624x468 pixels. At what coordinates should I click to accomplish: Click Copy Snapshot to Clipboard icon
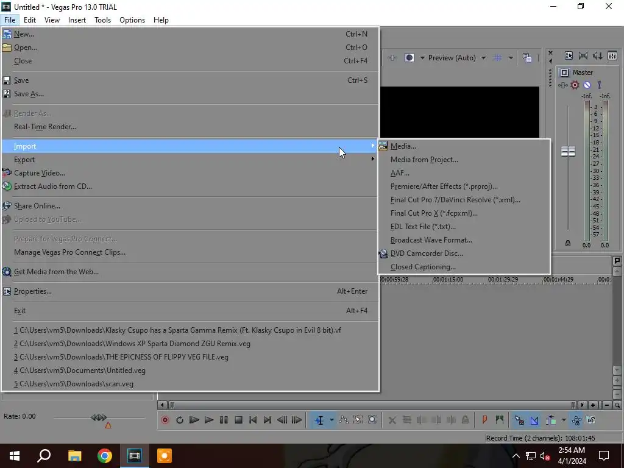tap(527, 58)
